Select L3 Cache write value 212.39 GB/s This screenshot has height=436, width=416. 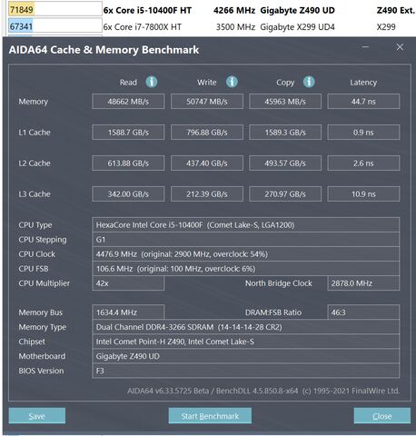coord(207,194)
